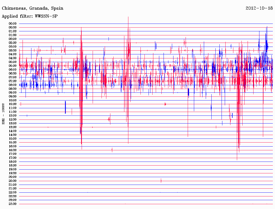Select the 09:00 time label

click(x=12, y=93)
